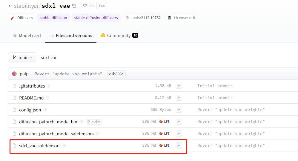This screenshot has height=161, width=298.
Task: Download .gitattributes via download icon
Action: coord(179,86)
